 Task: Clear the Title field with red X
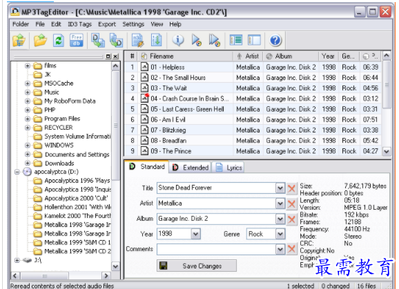(291, 188)
